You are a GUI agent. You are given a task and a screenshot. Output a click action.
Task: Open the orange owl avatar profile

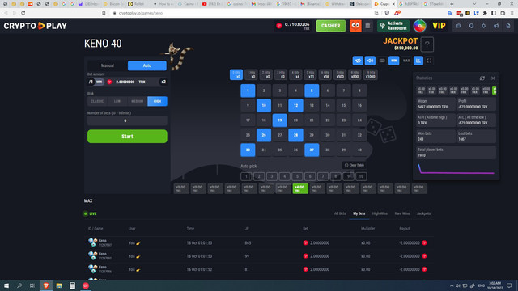[355, 26]
